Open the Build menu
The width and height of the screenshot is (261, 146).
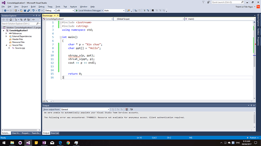coord(33,7)
